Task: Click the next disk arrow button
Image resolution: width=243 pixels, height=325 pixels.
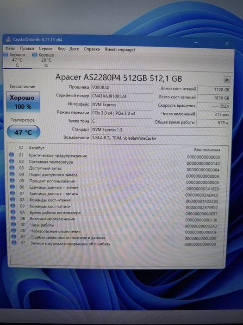Action: [x=227, y=79]
